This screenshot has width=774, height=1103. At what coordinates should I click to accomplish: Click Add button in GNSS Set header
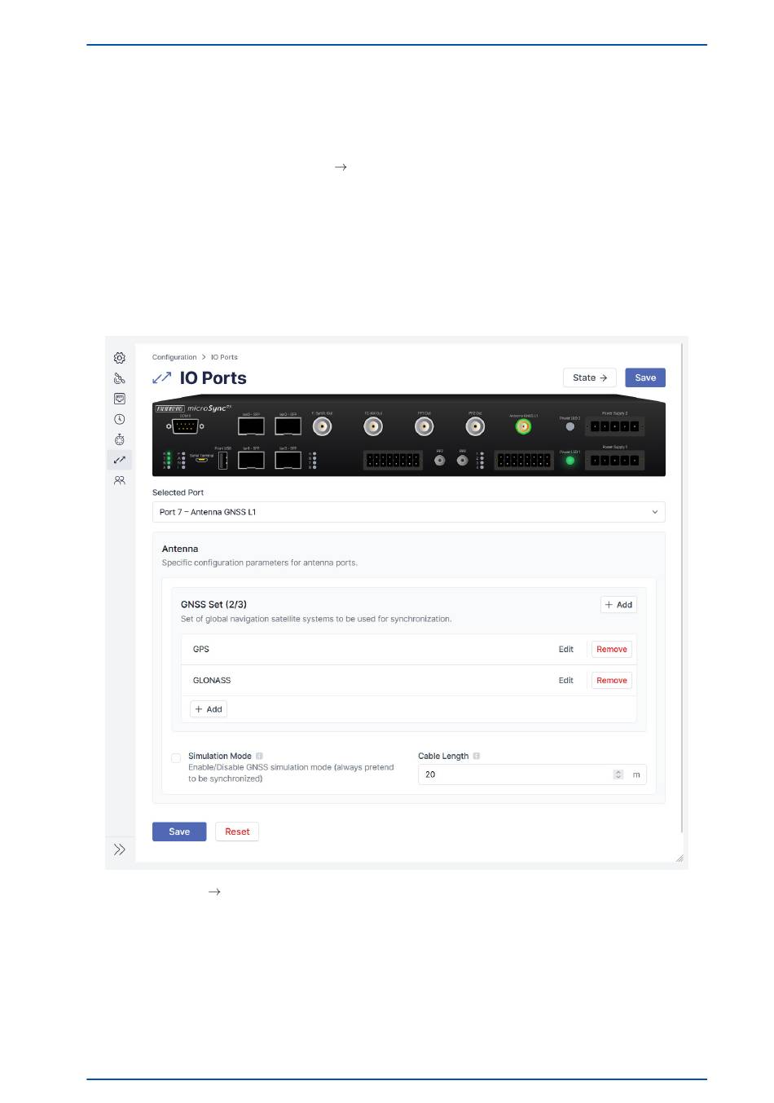click(x=618, y=605)
